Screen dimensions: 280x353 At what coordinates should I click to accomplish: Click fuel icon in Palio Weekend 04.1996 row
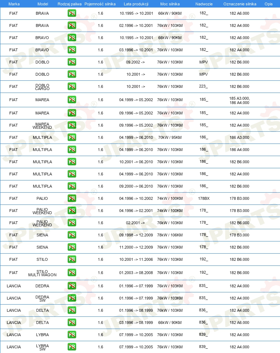coord(72,211)
